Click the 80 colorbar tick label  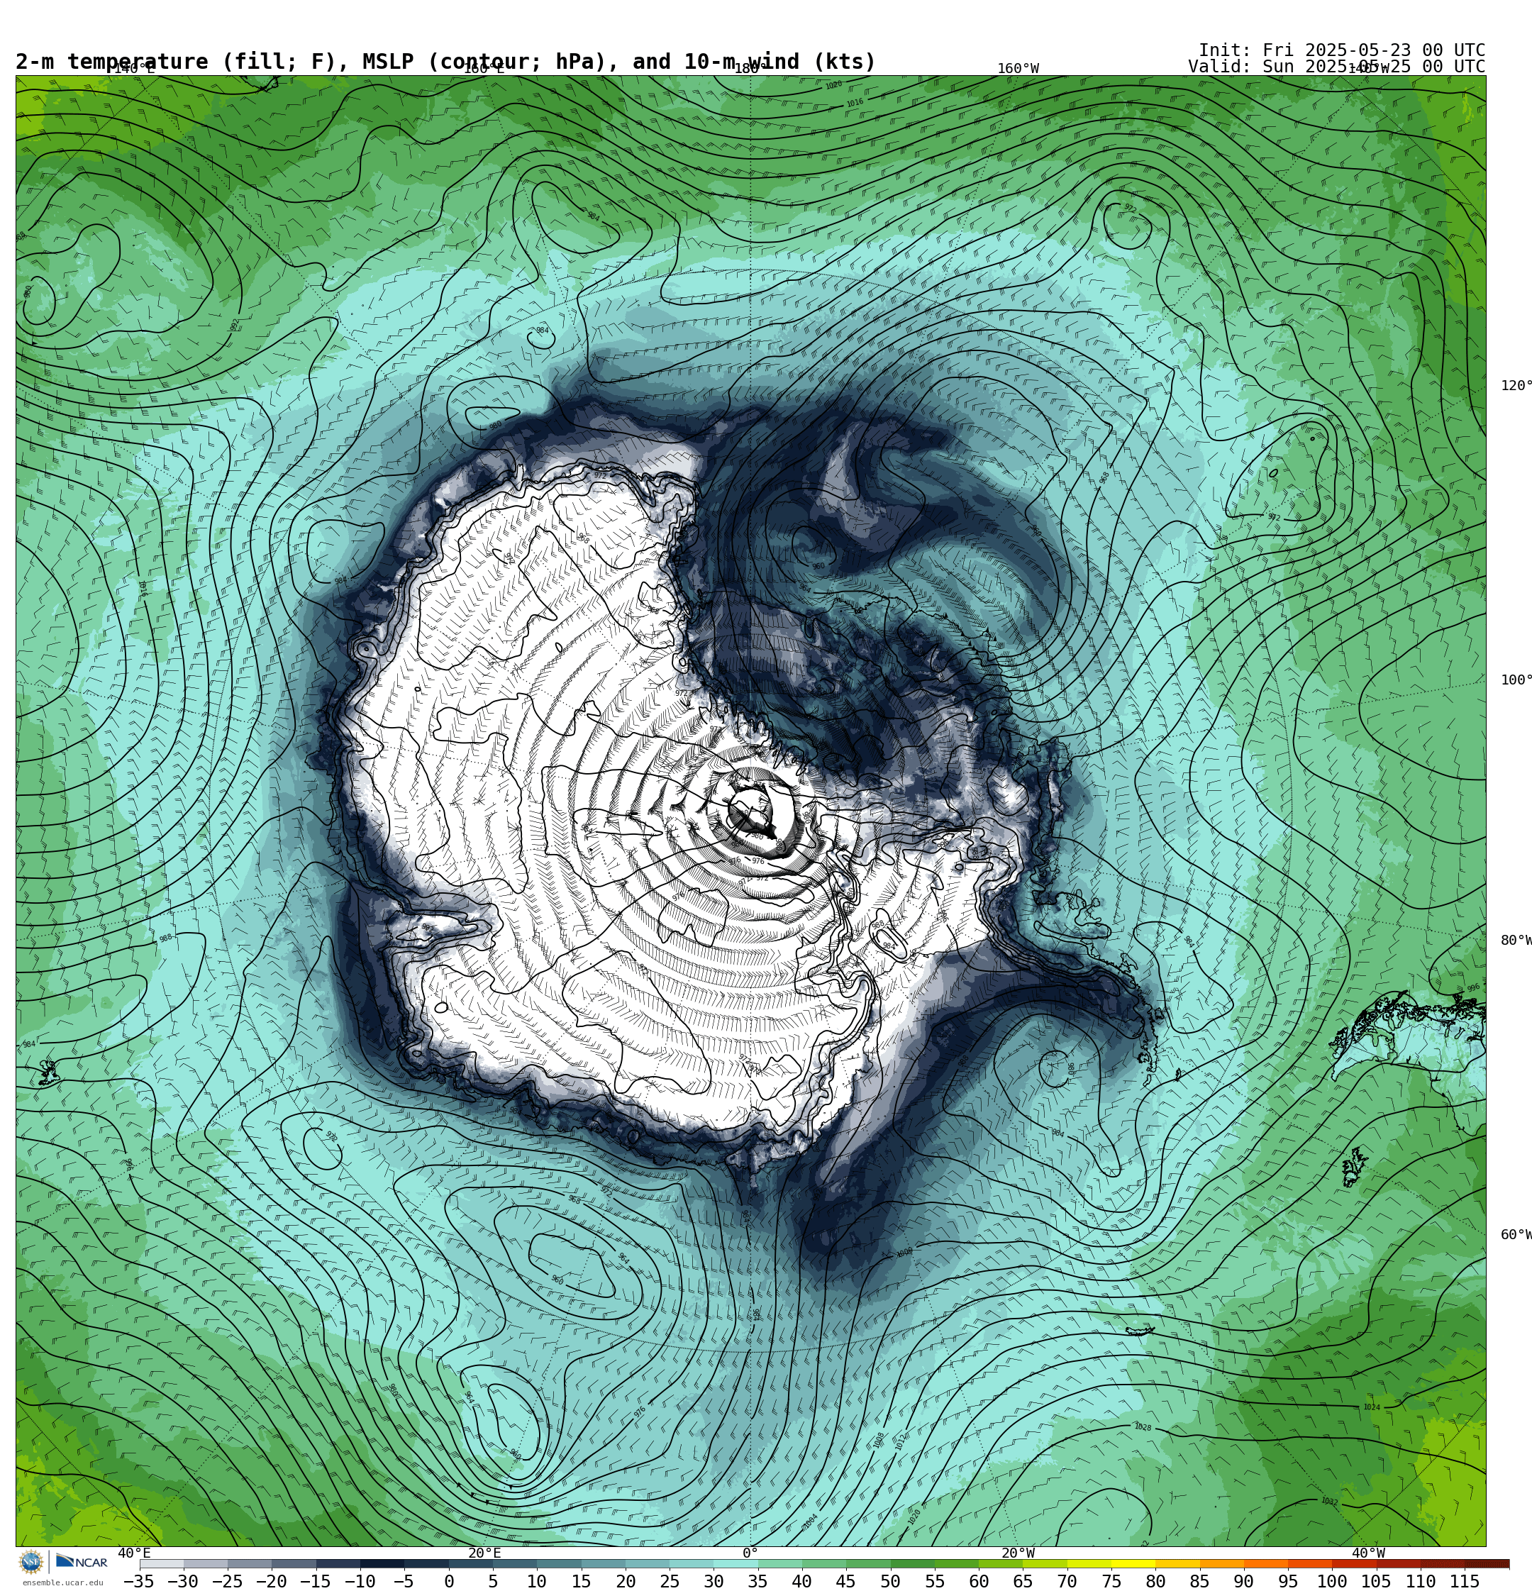coord(1155,1581)
